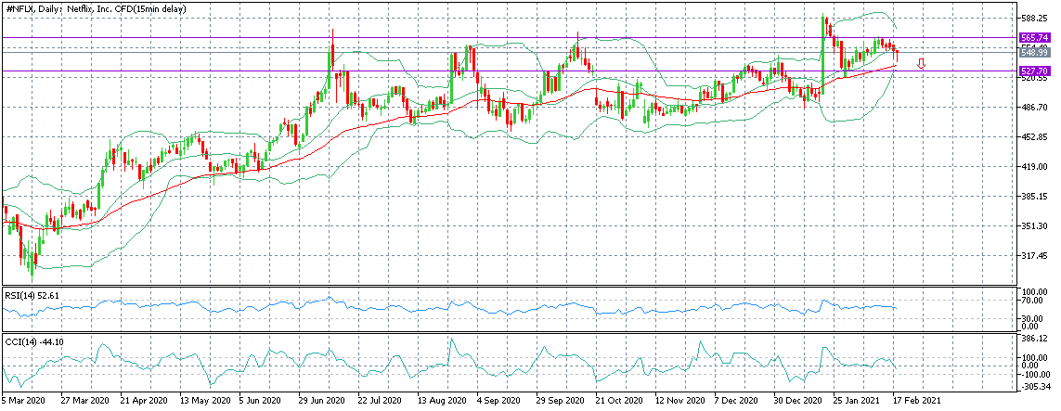Click the RSI 70.00 level label
The width and height of the screenshot is (1061, 411).
pyautogui.click(x=1031, y=301)
